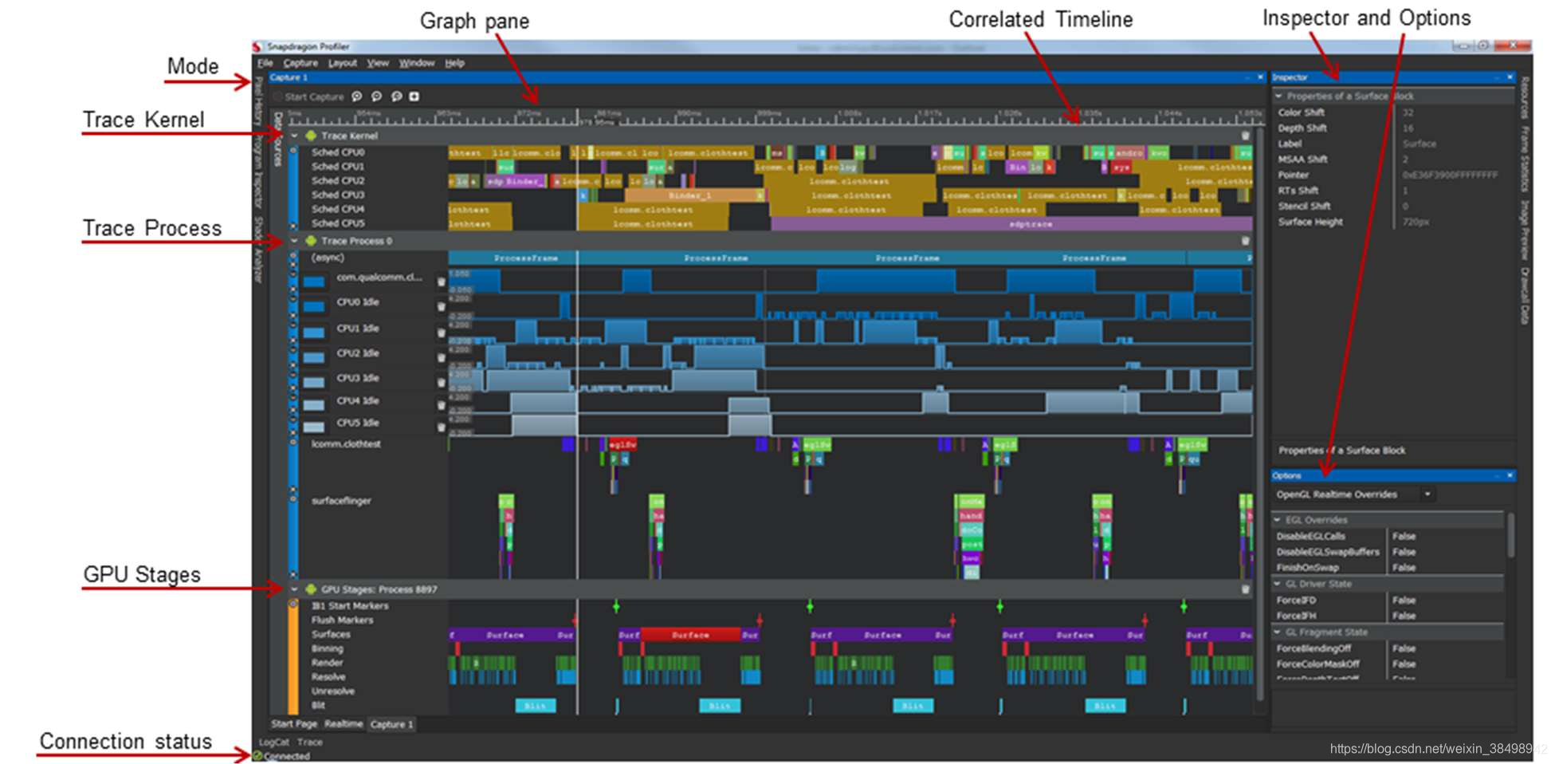Select the Binning row in GPU Stages
Screen dimensions: 1555x764
pyautogui.click(x=769, y=649)
